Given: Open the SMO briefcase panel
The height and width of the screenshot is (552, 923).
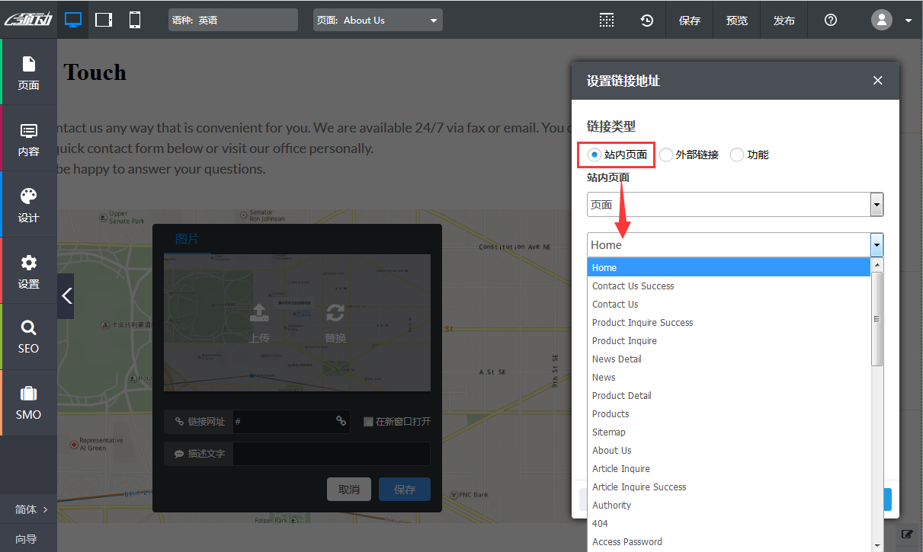Looking at the screenshot, I should pos(28,403).
